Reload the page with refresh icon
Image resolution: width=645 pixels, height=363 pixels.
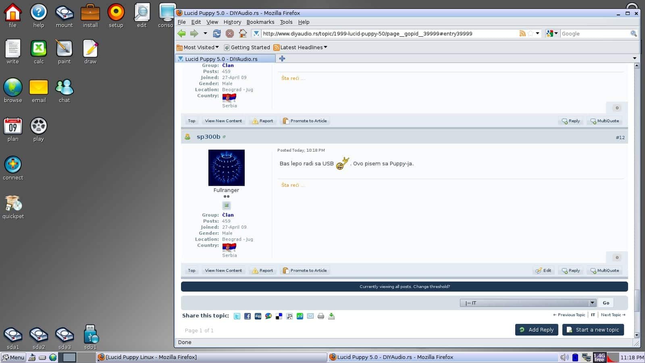pos(217,33)
